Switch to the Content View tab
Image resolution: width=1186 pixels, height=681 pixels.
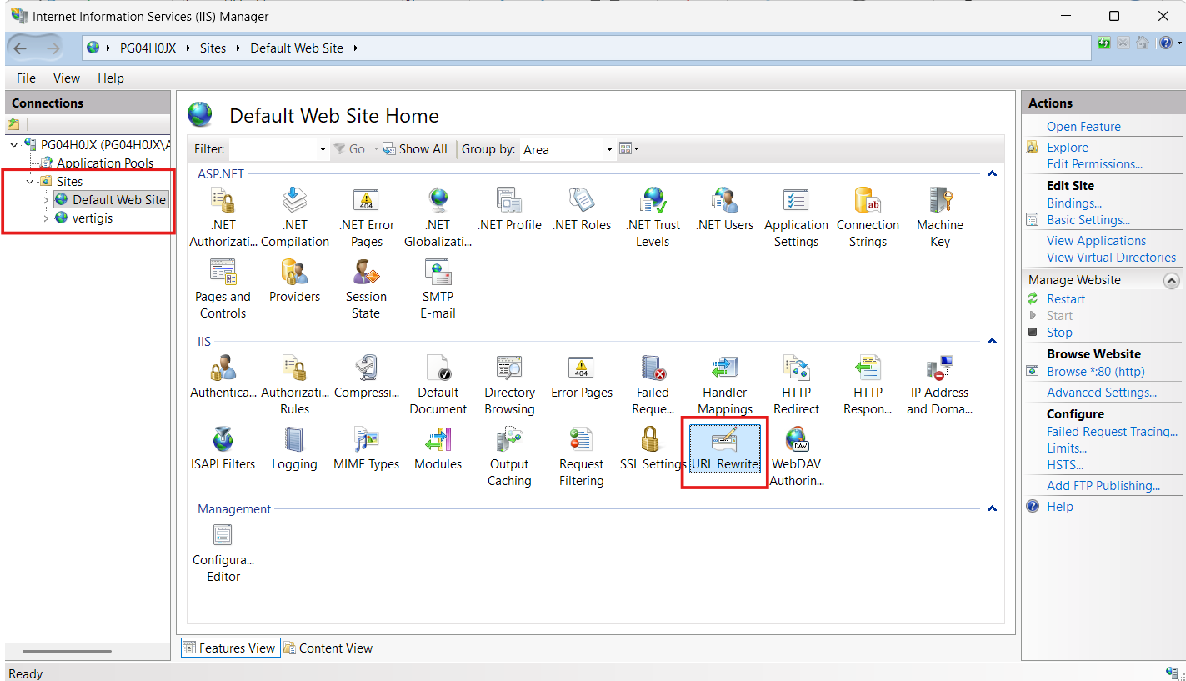tap(328, 648)
